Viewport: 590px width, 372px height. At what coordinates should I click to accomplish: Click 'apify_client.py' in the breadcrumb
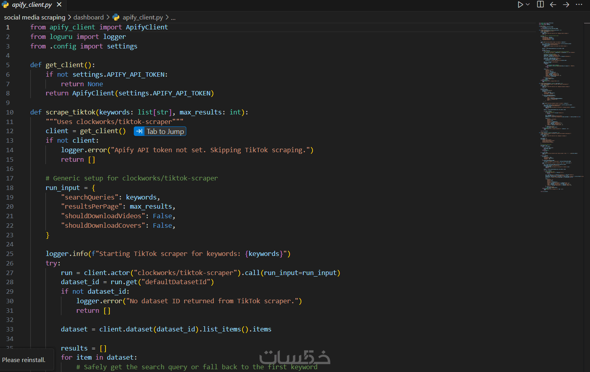[143, 17]
